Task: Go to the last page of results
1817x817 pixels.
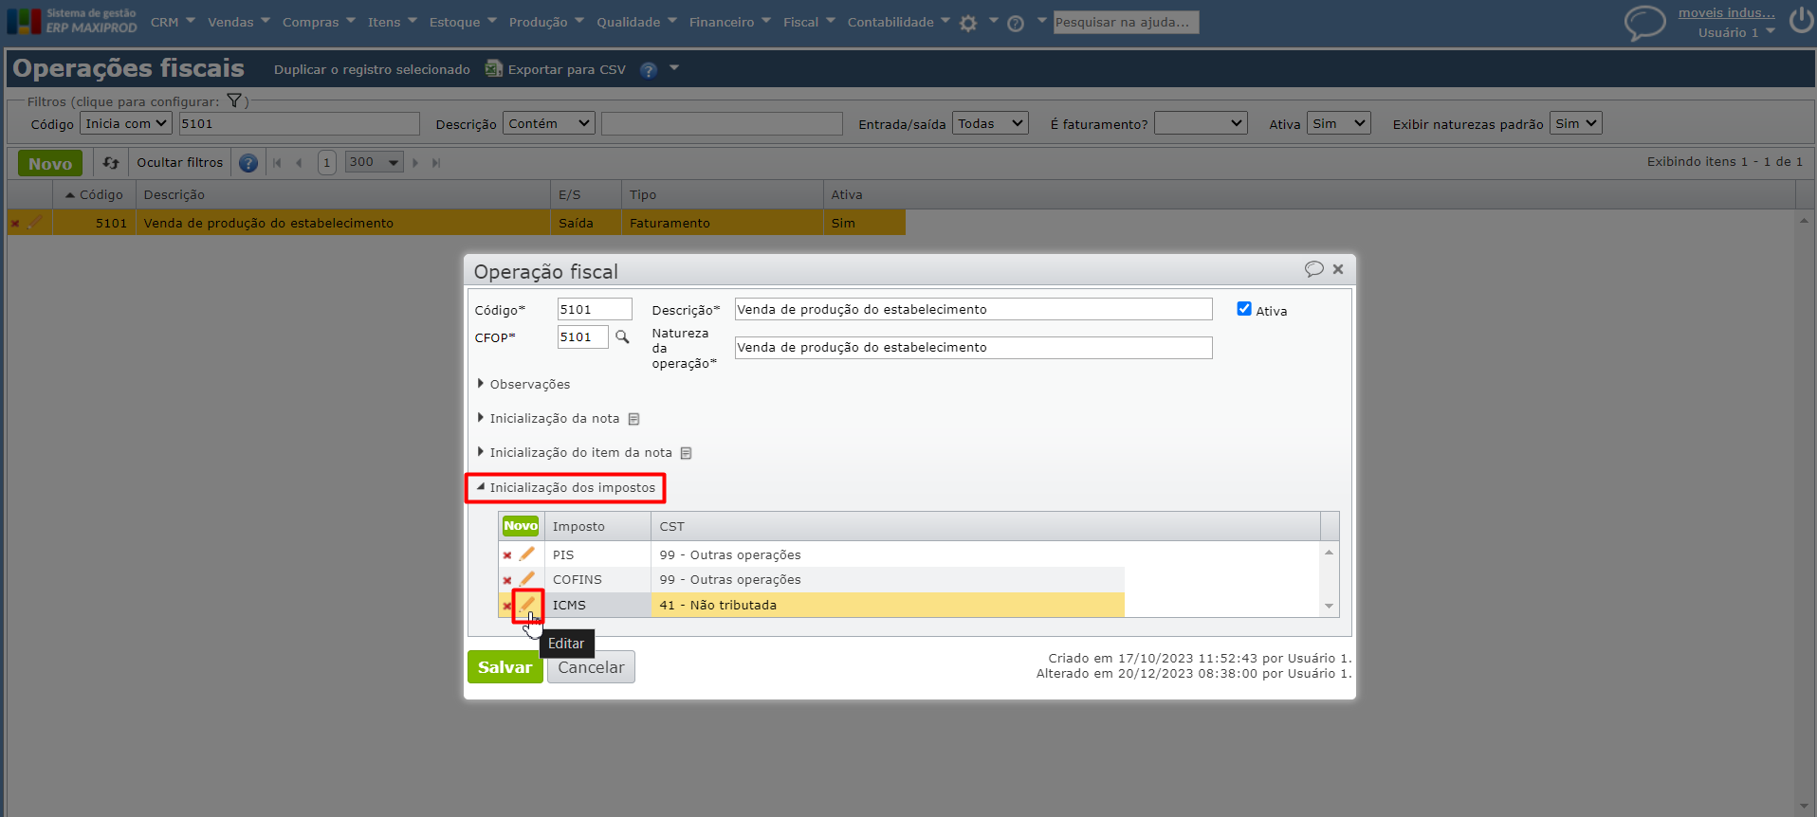Action: [x=436, y=163]
